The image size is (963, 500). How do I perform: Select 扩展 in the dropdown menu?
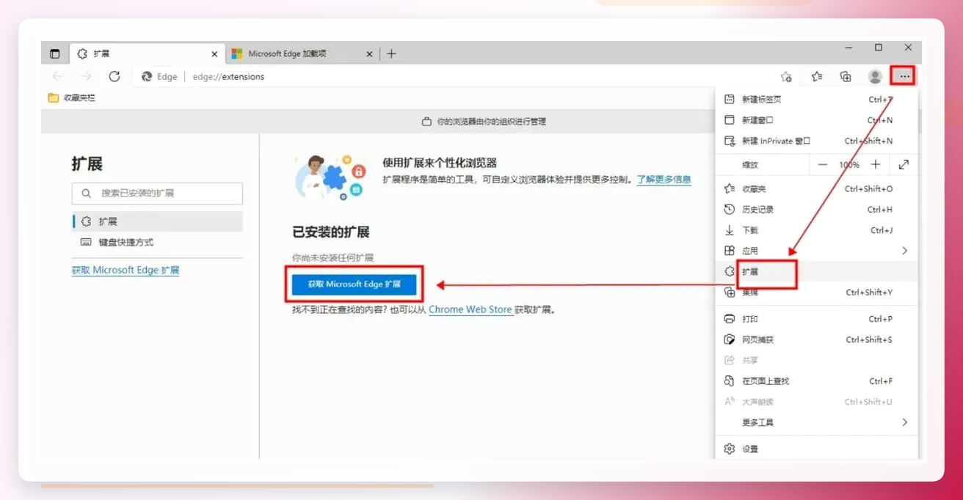(816, 271)
